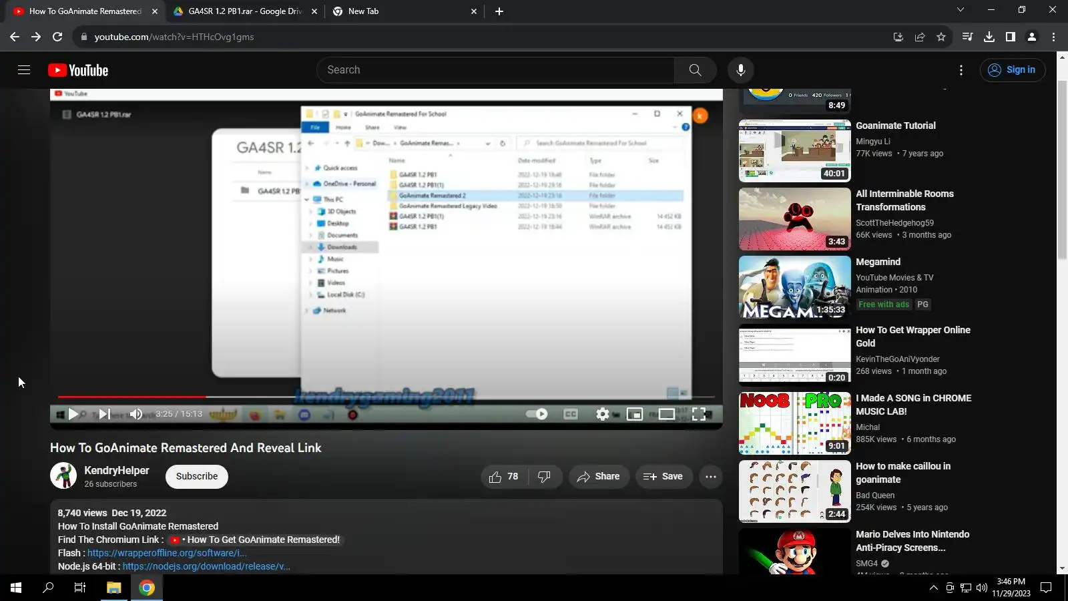Image resolution: width=1068 pixels, height=601 pixels.
Task: Open the KendryHelper channel avatar
Action: [x=63, y=476]
